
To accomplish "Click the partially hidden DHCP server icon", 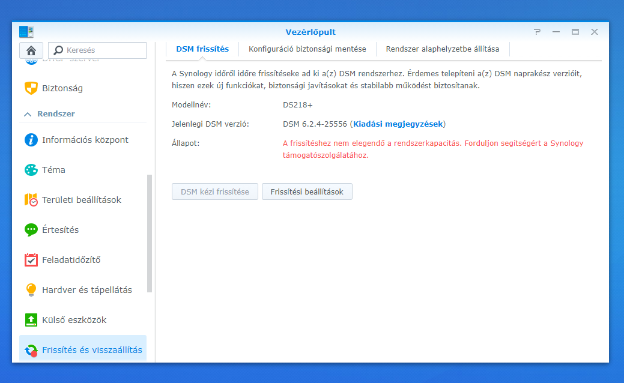I will click(x=31, y=61).
